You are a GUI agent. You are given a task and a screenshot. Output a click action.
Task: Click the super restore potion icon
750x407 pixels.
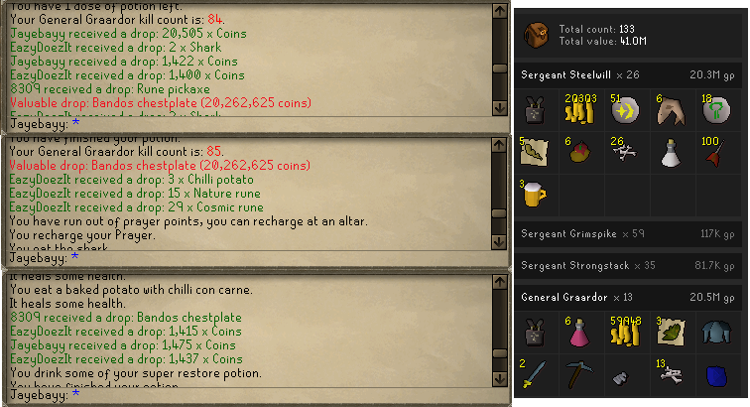pos(578,332)
